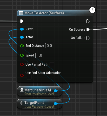Click the Speed green float pin
The height and width of the screenshot is (116, 107).
point(22,55)
